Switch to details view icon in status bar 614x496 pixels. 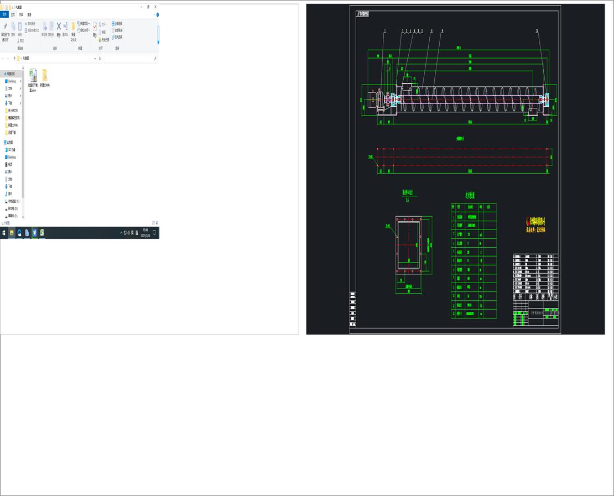tap(154, 223)
